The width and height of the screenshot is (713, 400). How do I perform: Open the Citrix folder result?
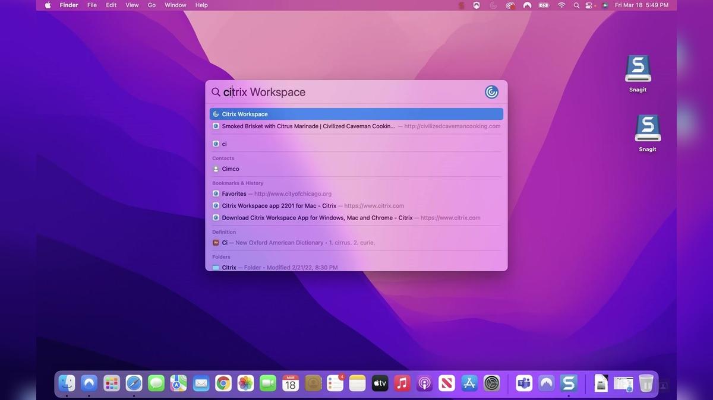[x=229, y=268]
